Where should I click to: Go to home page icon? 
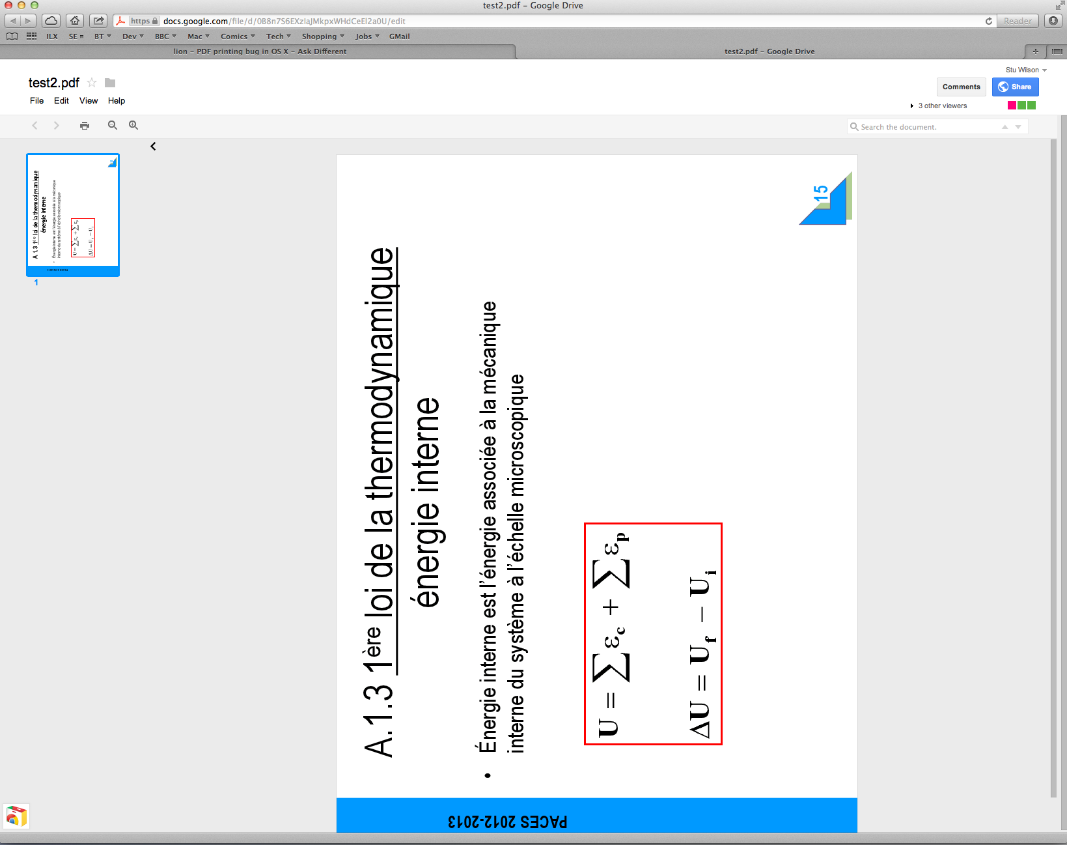point(75,21)
